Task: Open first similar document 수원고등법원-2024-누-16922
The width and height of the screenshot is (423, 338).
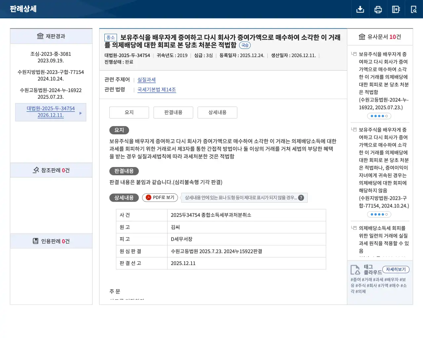Action: point(384,81)
